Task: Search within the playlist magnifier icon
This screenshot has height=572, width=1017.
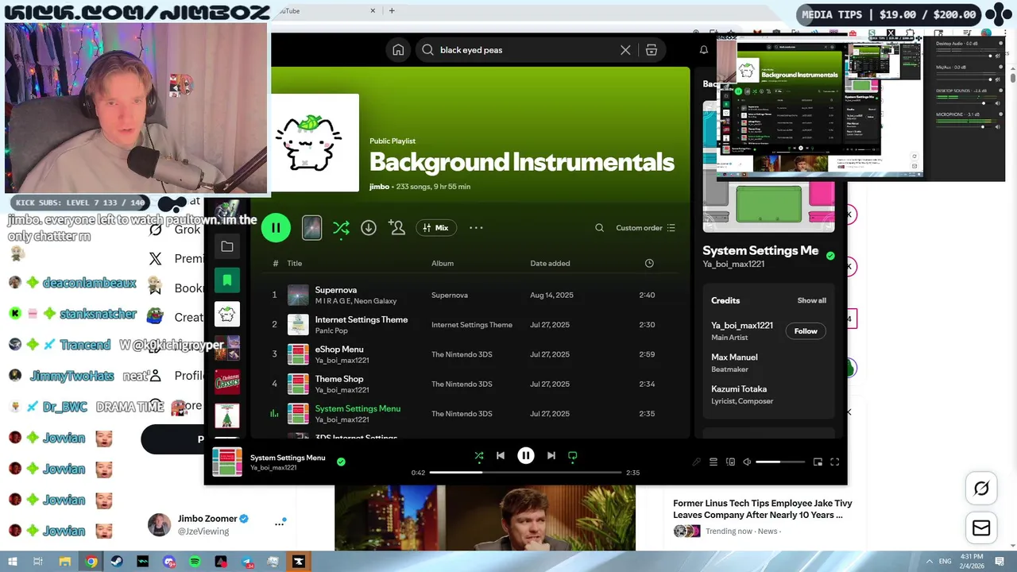Action: point(600,228)
